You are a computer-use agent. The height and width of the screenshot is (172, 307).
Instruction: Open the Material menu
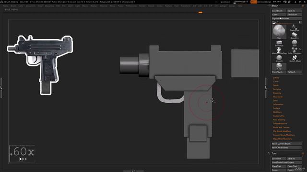click(x=104, y=6)
